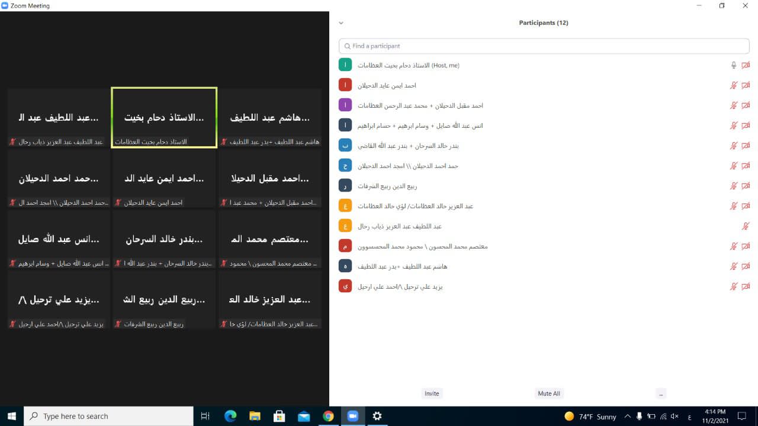Screen dimensions: 758x426
Task: Open the volume slider from the system tray
Action: 673,416
